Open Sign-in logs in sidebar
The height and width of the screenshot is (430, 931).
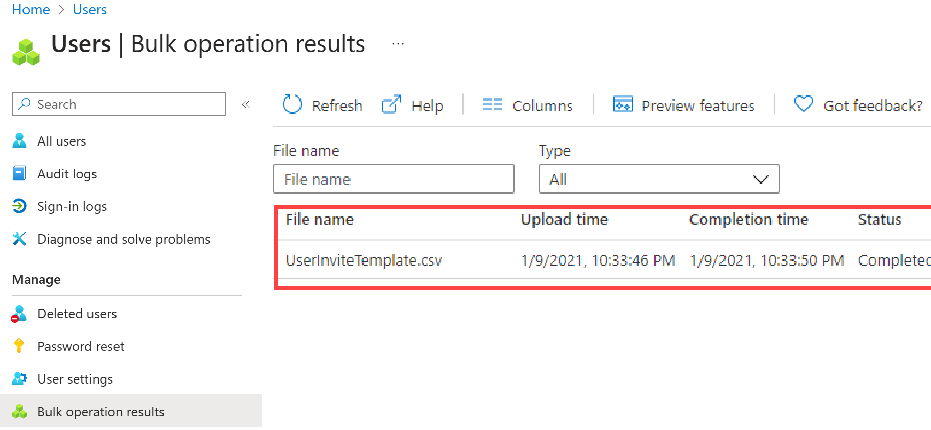point(72,206)
